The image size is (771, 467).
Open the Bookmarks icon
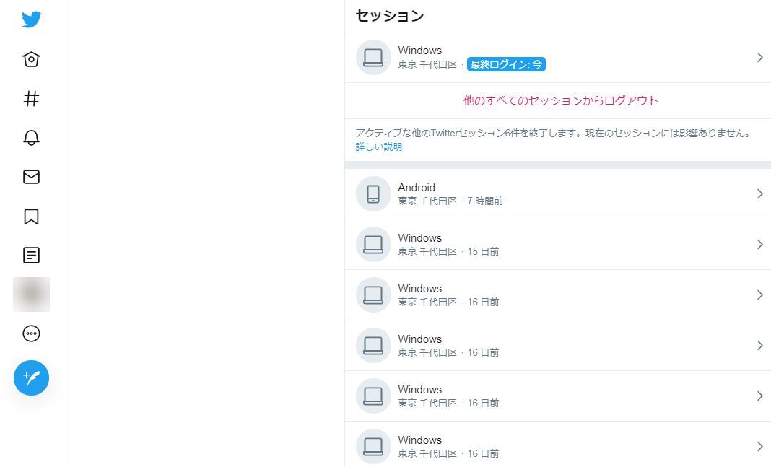[x=31, y=217]
